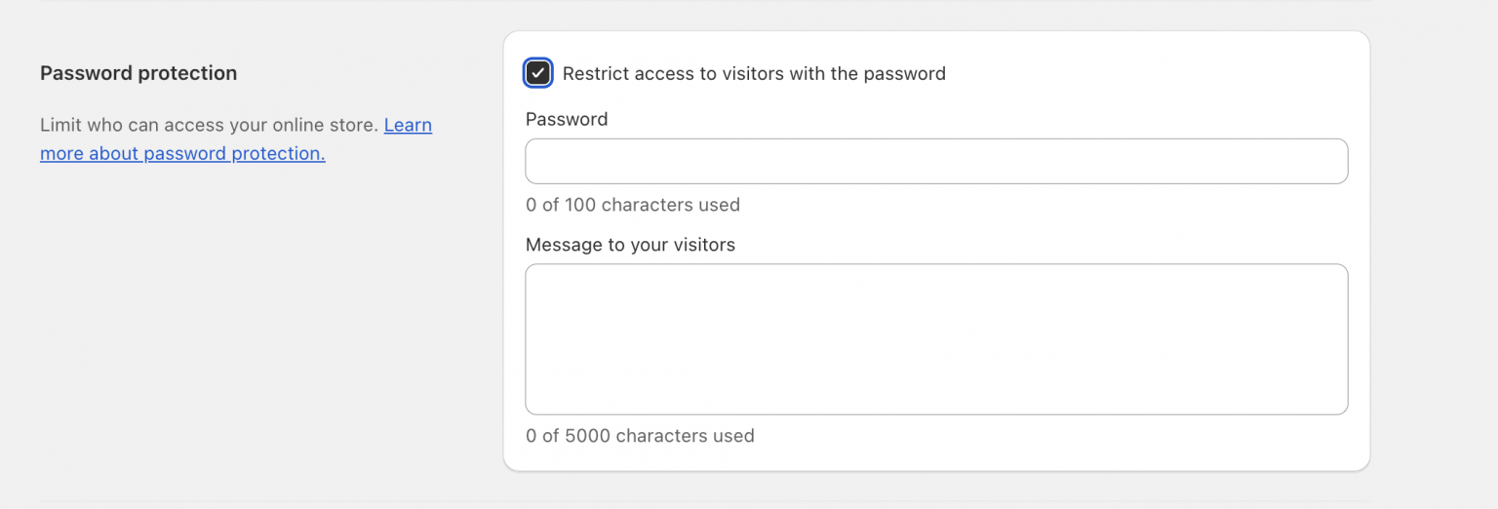Click "characters used" under the Password field

coord(671,205)
